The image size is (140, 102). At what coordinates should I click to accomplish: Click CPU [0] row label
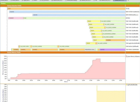click(128, 9)
